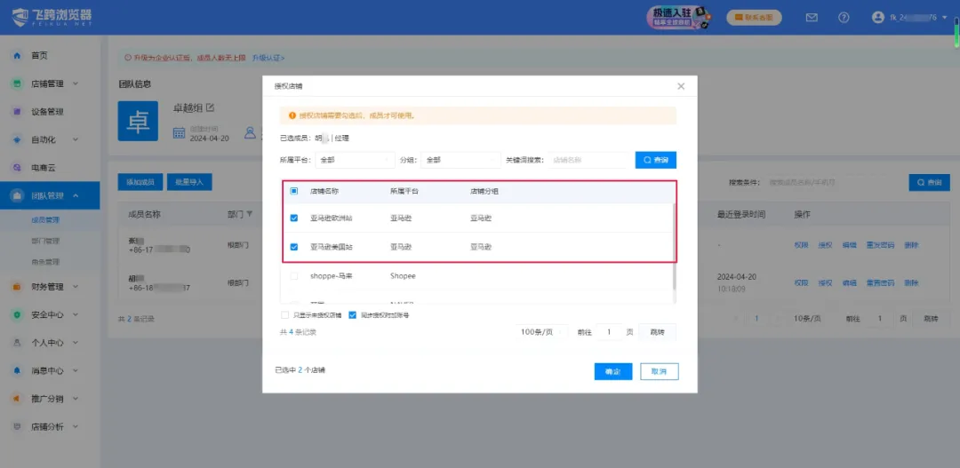This screenshot has width=960, height=468.
Task: Click the 财务管理 sidebar icon
Action: pos(17,286)
